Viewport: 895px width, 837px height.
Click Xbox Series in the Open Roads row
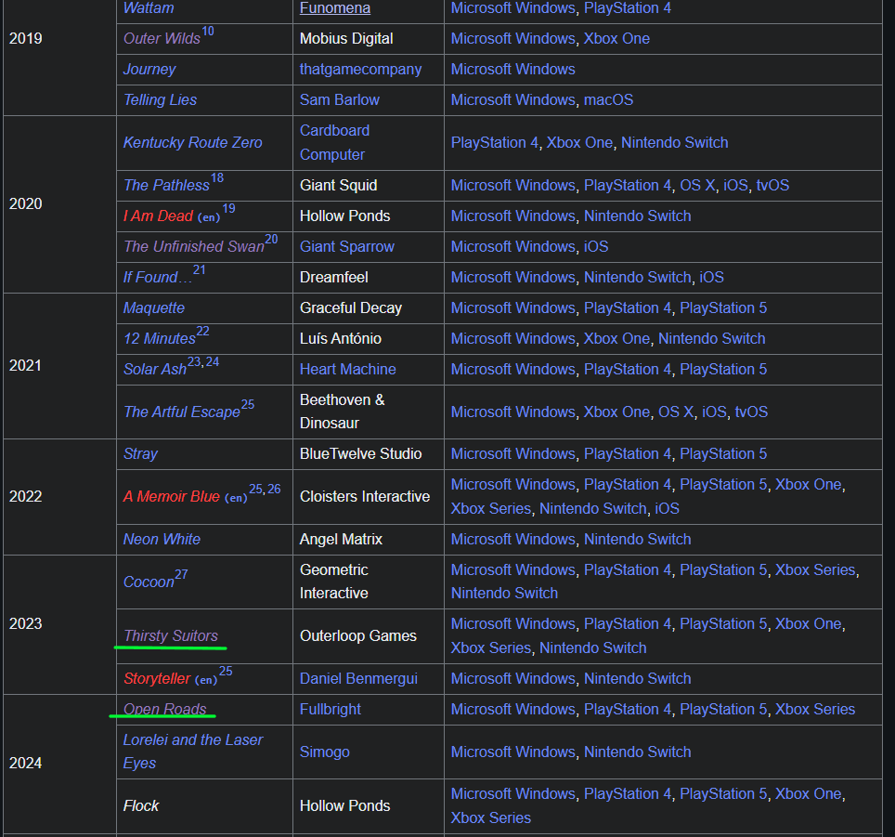coord(815,710)
